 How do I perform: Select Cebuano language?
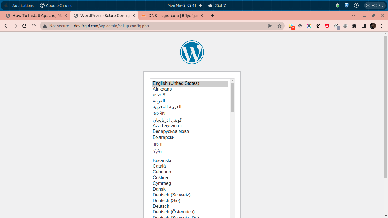pyautogui.click(x=190, y=172)
